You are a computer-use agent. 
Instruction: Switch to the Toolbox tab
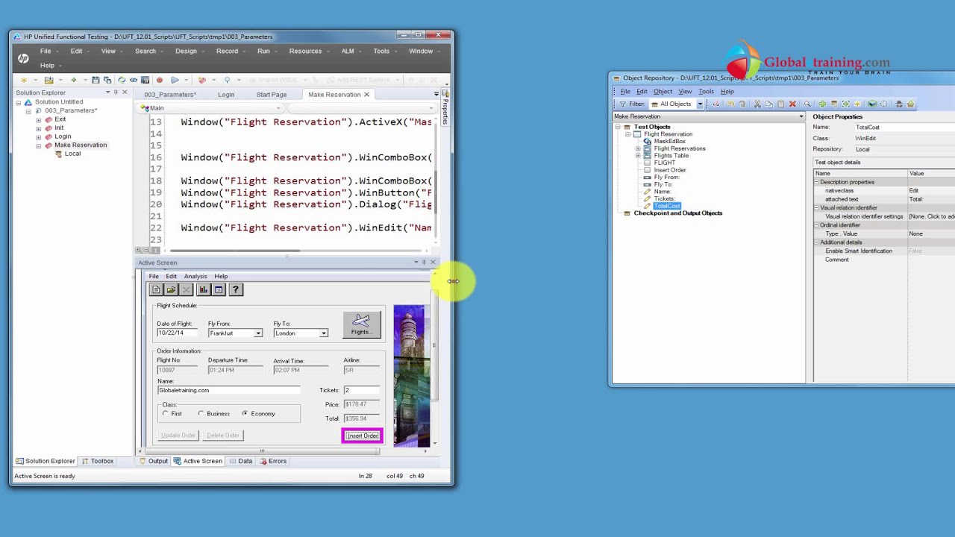pos(98,461)
